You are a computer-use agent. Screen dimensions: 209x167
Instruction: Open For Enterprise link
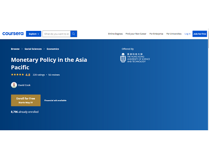[156, 34]
